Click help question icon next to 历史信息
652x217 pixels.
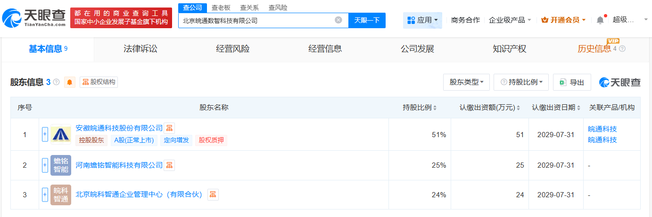pyautogui.click(x=622, y=49)
